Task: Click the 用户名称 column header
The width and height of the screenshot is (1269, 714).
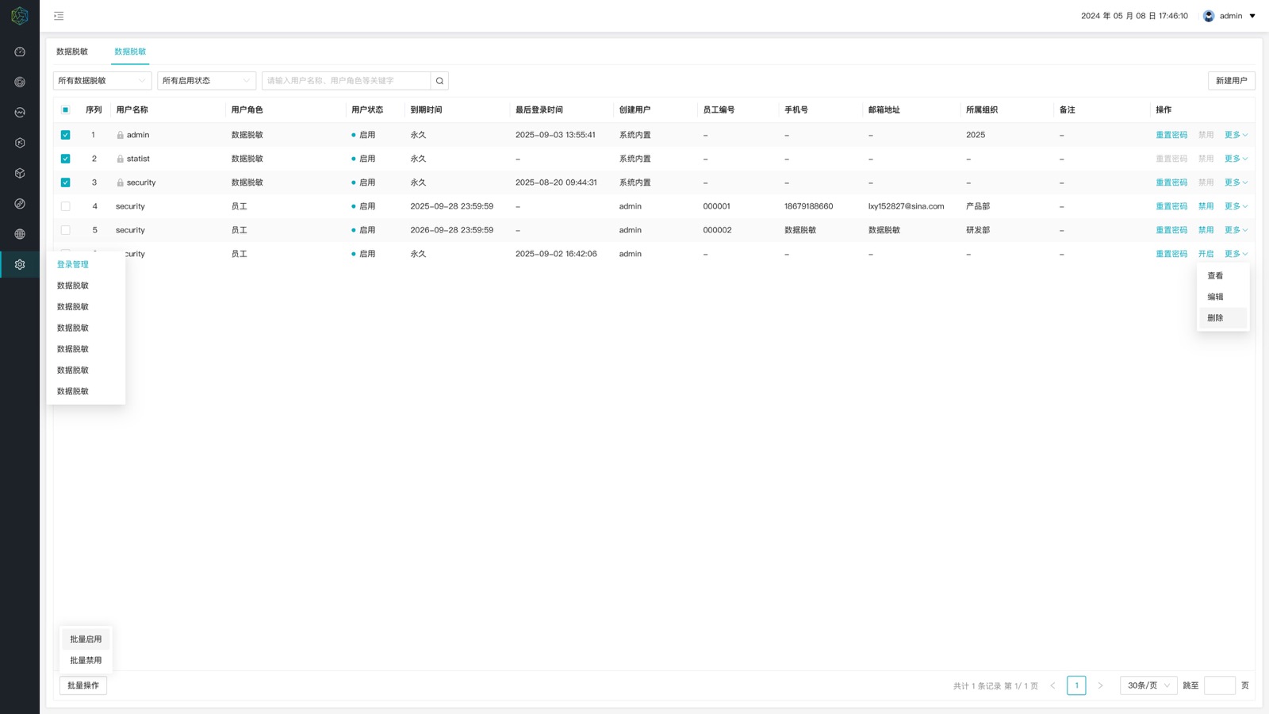Action: point(132,109)
